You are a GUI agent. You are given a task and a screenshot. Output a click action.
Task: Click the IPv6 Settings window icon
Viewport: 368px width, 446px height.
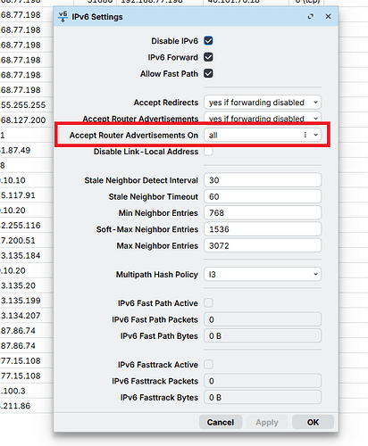tap(63, 17)
